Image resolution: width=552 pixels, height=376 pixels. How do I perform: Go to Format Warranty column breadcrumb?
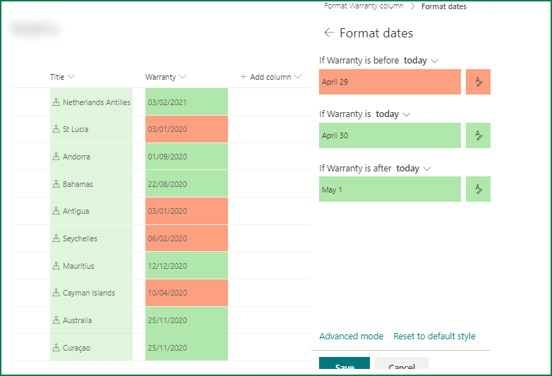point(364,6)
